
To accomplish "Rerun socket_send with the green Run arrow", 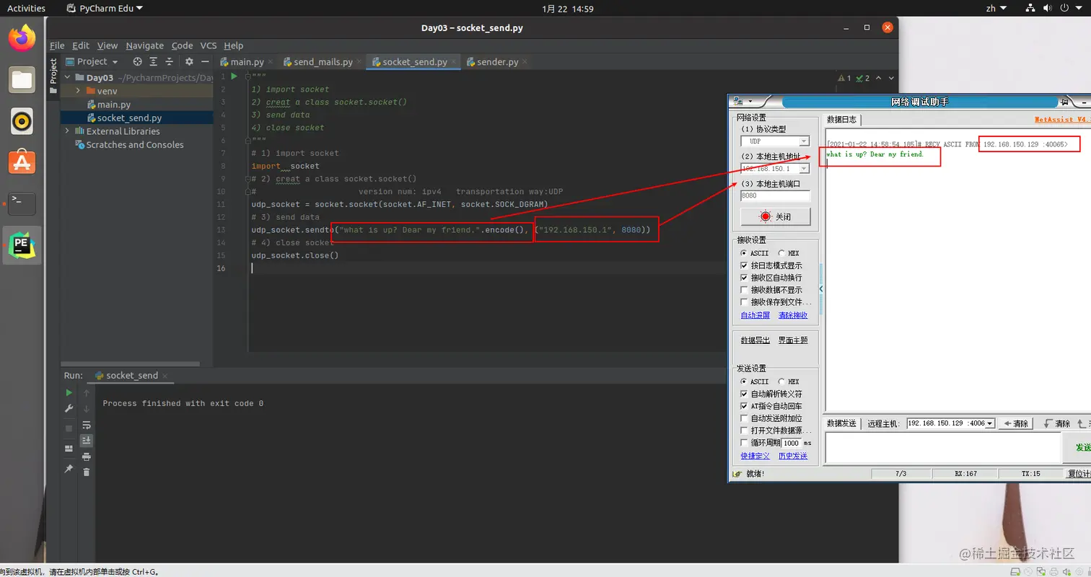I will 69,392.
